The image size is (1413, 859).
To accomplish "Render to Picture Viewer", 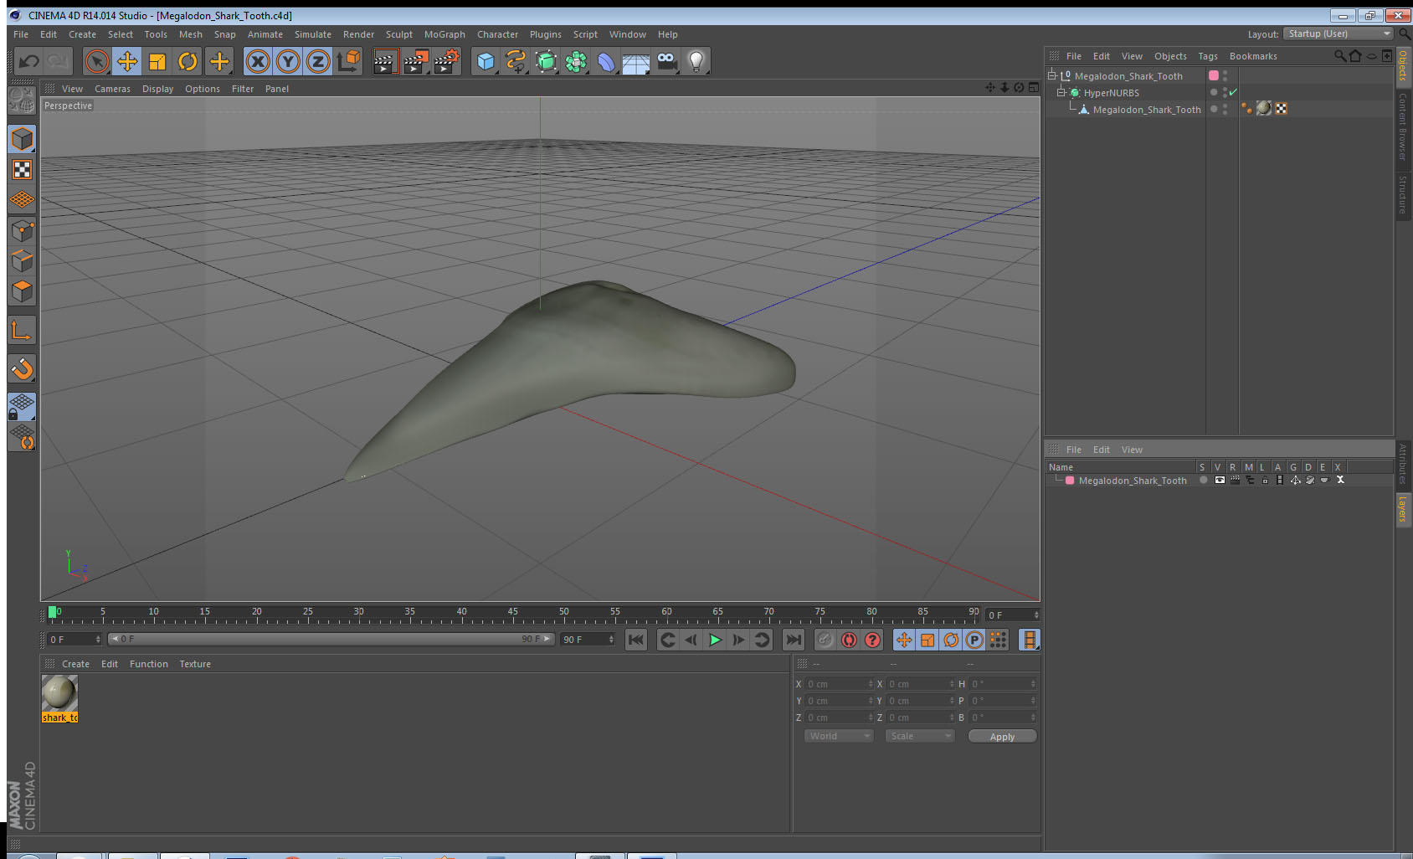I will (x=416, y=61).
